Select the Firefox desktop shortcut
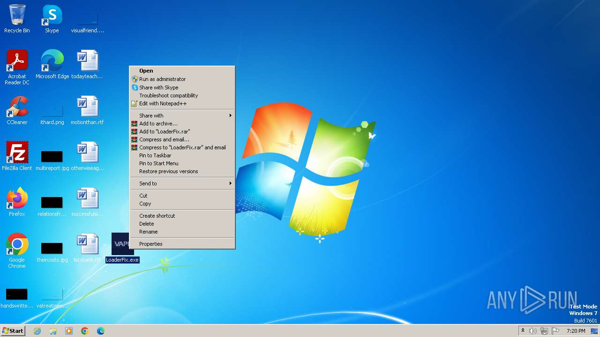 point(17,202)
